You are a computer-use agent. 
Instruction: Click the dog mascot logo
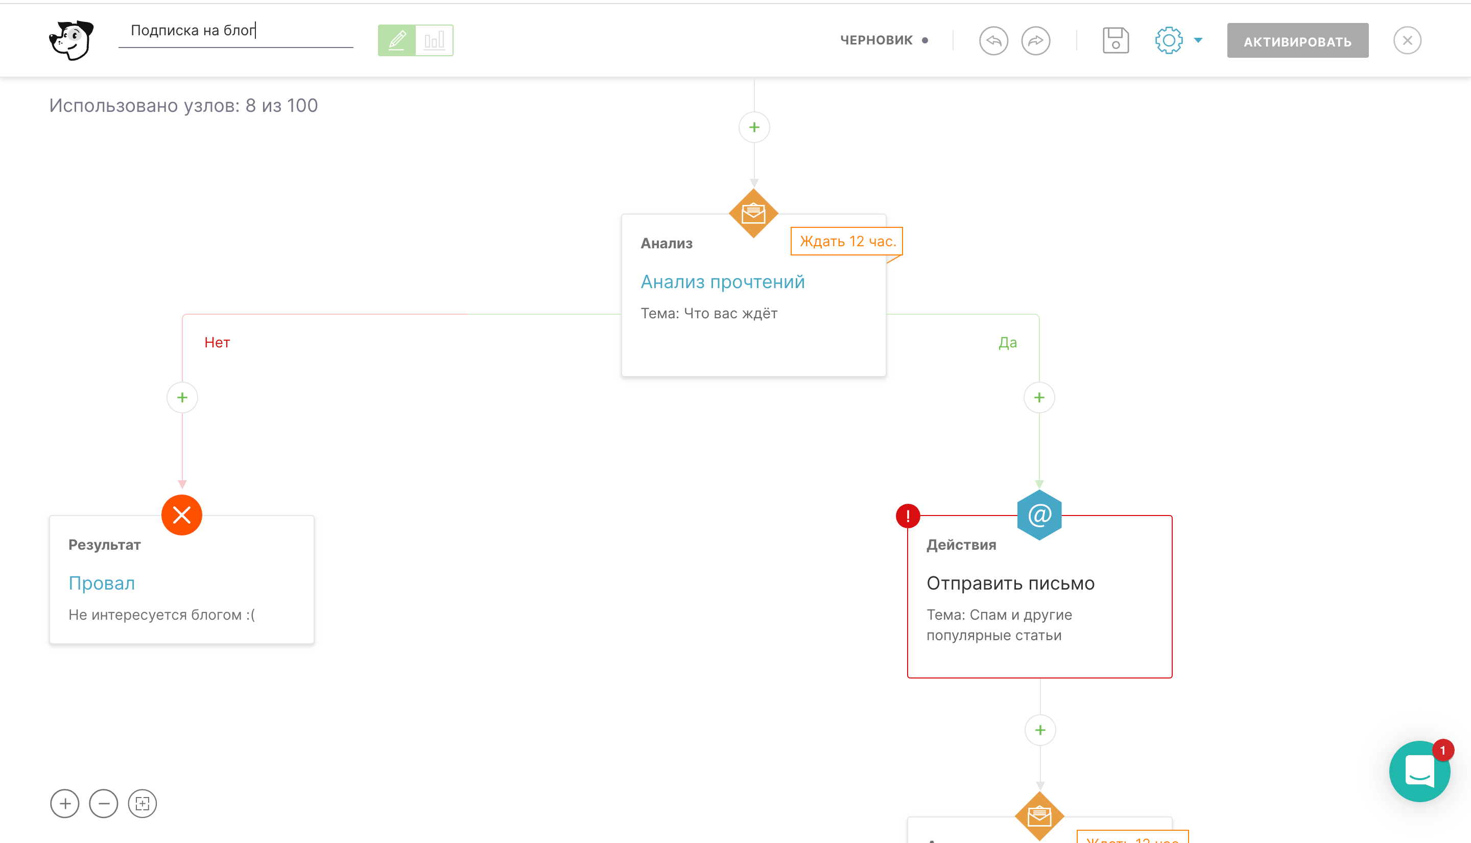(x=71, y=40)
